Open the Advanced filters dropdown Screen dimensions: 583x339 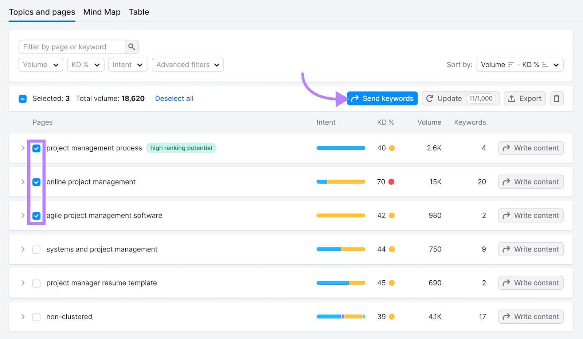(x=188, y=65)
